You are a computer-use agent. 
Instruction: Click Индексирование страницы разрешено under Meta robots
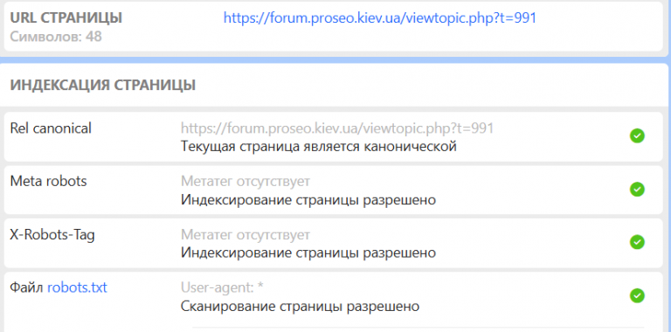click(x=308, y=199)
